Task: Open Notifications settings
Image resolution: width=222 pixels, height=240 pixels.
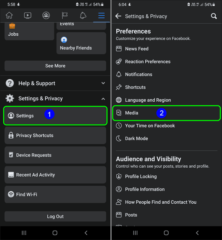Action: click(166, 74)
